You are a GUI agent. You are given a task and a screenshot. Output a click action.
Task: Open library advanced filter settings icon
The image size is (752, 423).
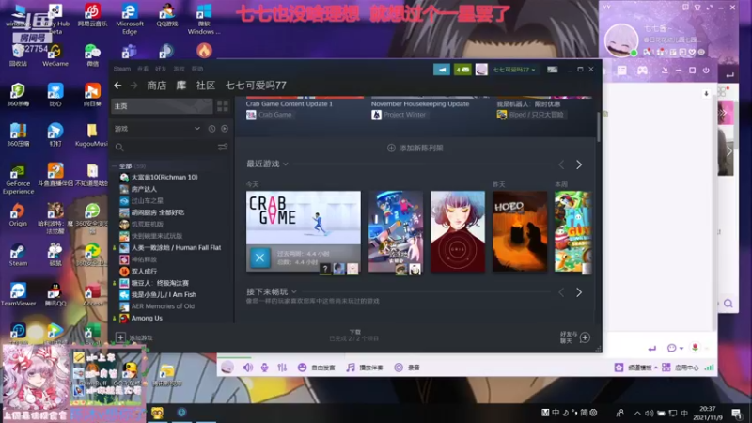223,147
